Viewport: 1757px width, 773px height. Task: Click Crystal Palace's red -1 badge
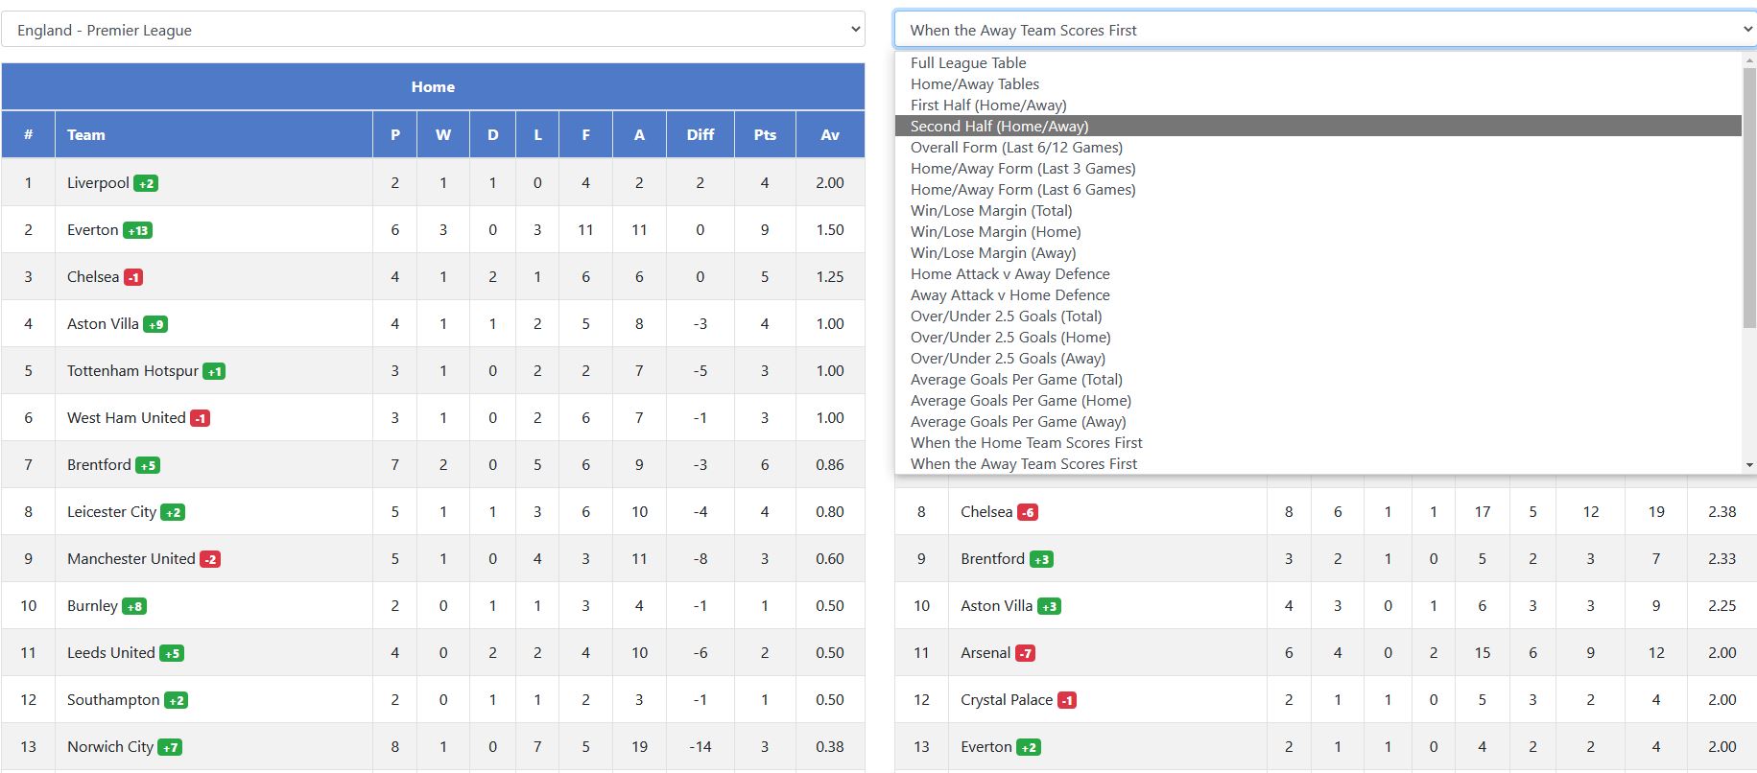[1068, 700]
